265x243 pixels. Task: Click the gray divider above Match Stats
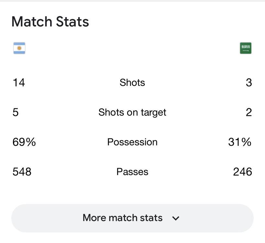coord(132,1)
